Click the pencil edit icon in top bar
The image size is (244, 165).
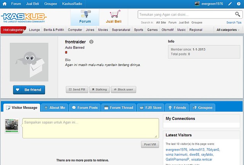coord(230,4)
